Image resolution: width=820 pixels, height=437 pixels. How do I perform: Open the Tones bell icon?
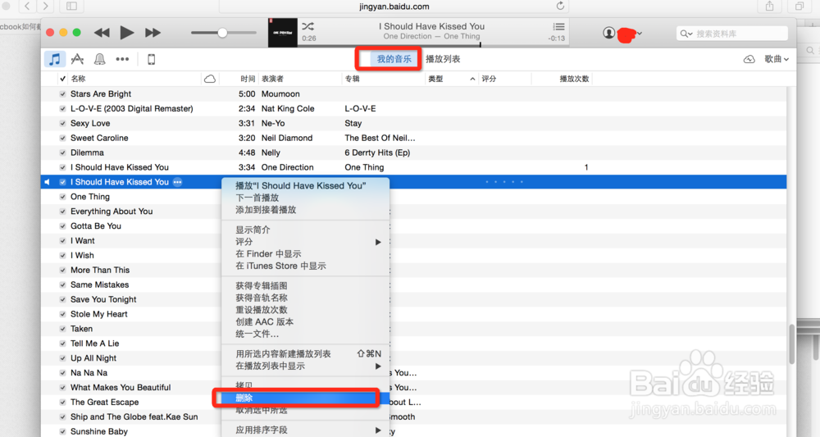tap(99, 59)
